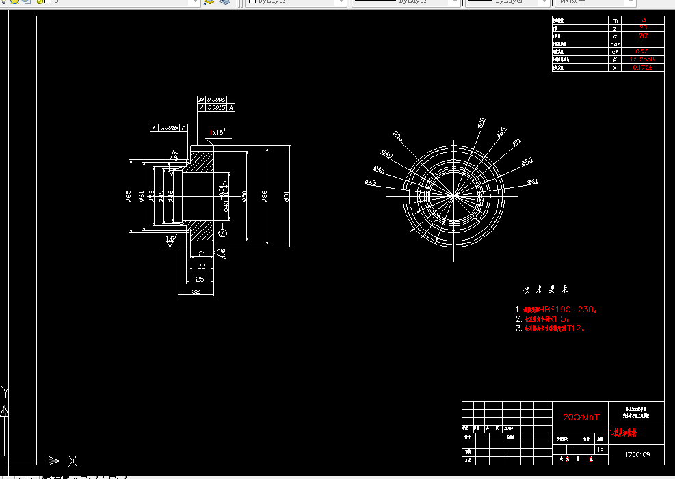The height and width of the screenshot is (479, 675).
Task: Select the red part name in title block
Action: click(622, 433)
